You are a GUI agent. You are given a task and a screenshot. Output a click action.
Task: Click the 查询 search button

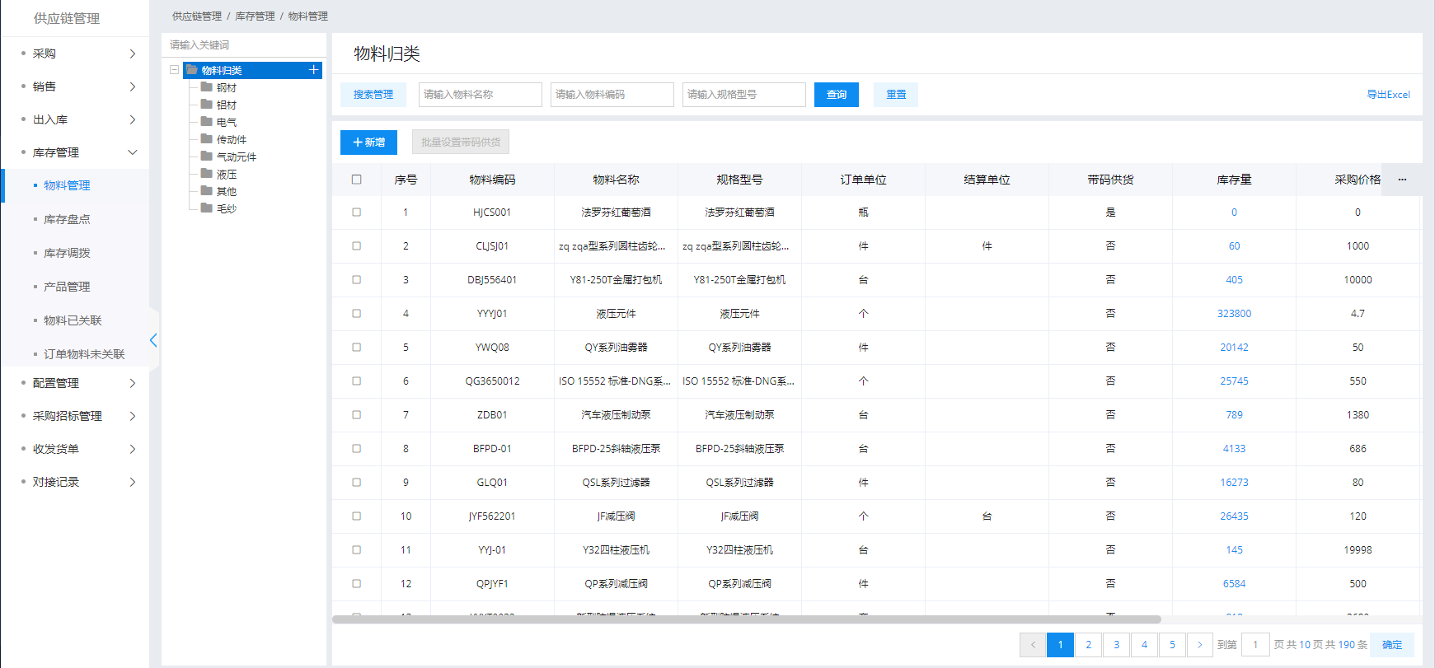(836, 95)
